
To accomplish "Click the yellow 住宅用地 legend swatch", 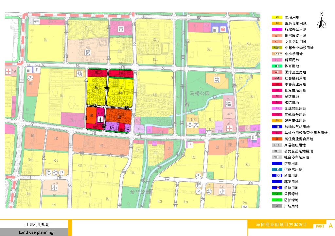I will click(277, 17).
